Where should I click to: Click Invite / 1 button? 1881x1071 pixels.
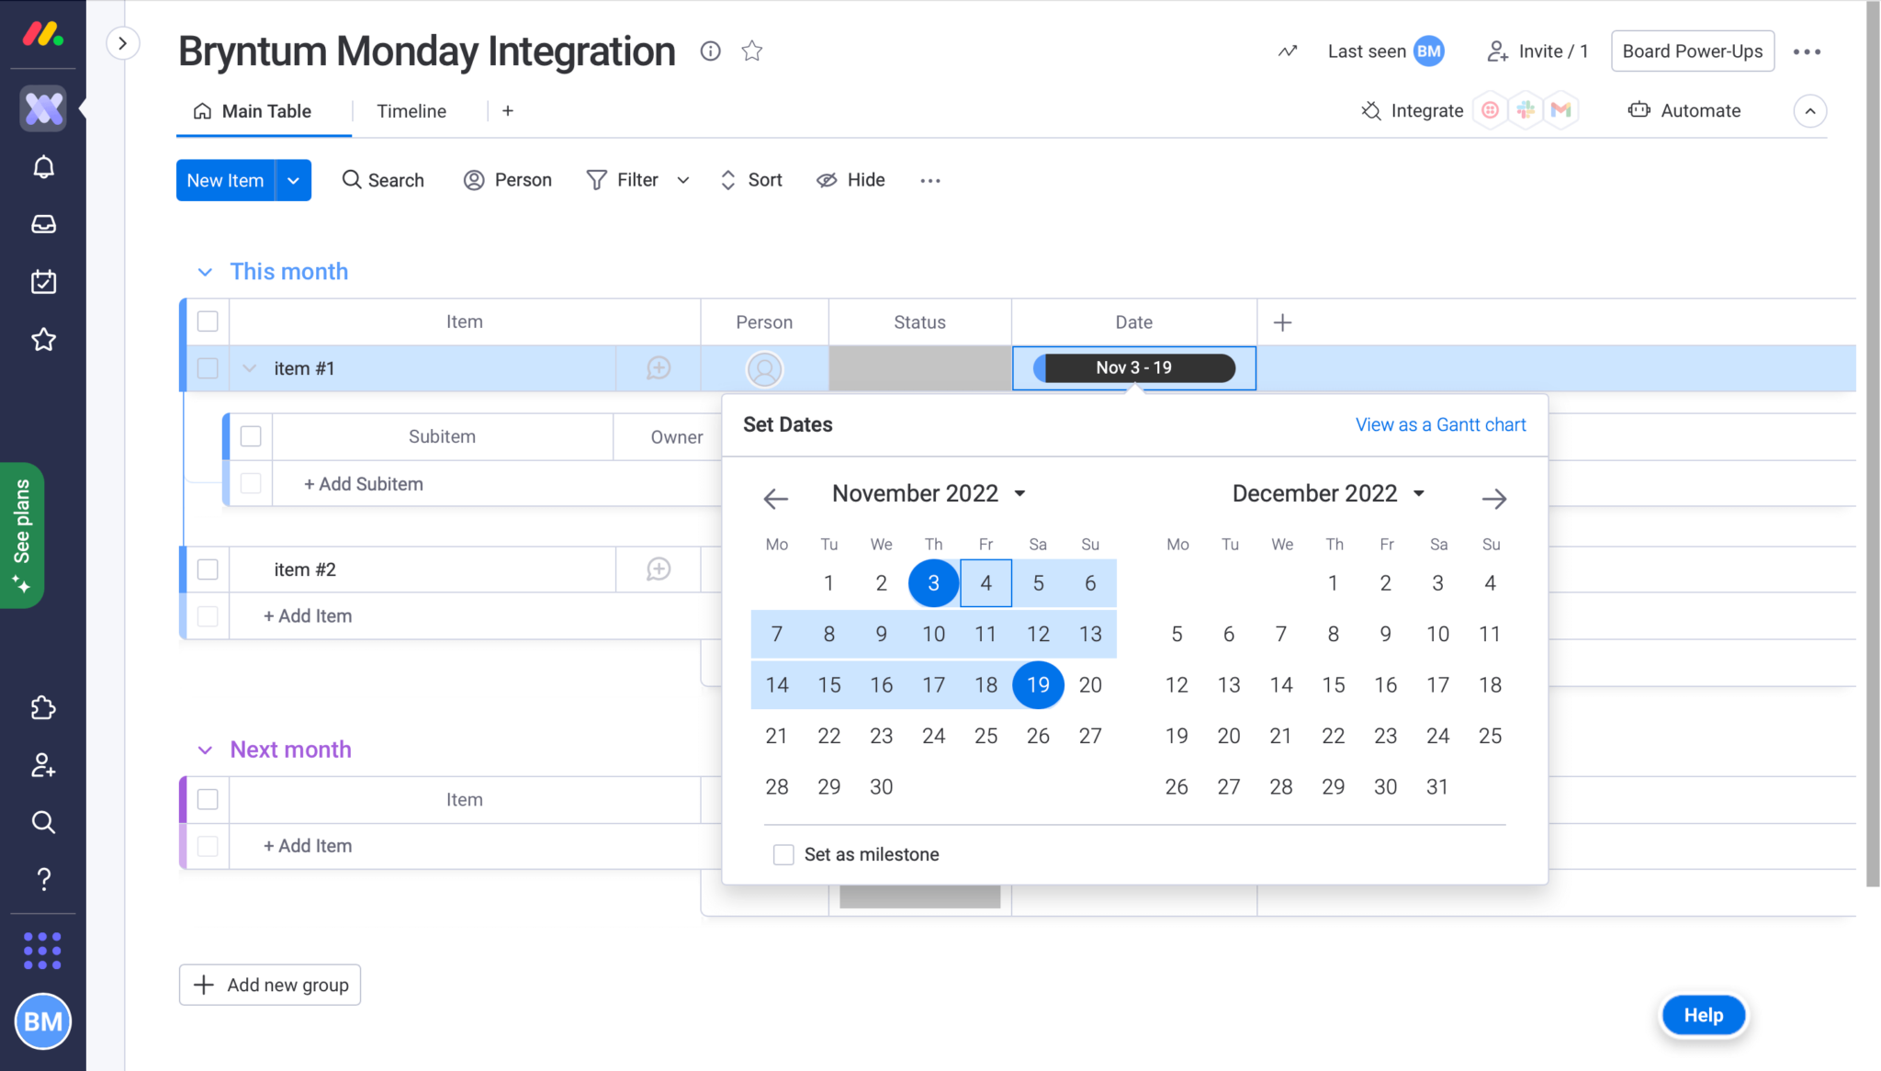click(1537, 51)
